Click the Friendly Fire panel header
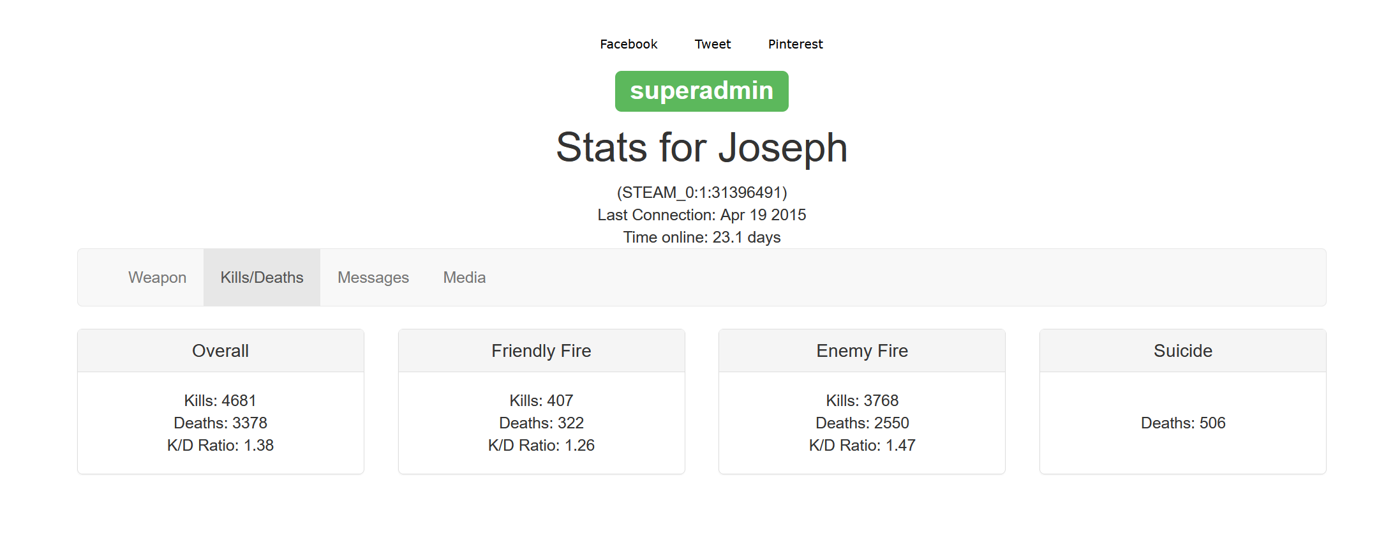Viewport: 1400px width, 535px height. pos(541,351)
